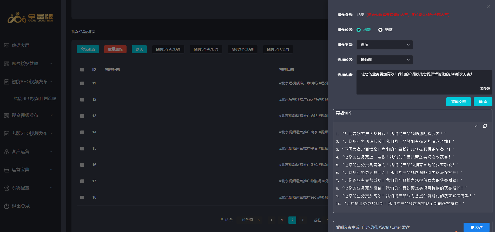The image size is (495, 232).
Task: Click the 默认 button
Action: [139, 49]
